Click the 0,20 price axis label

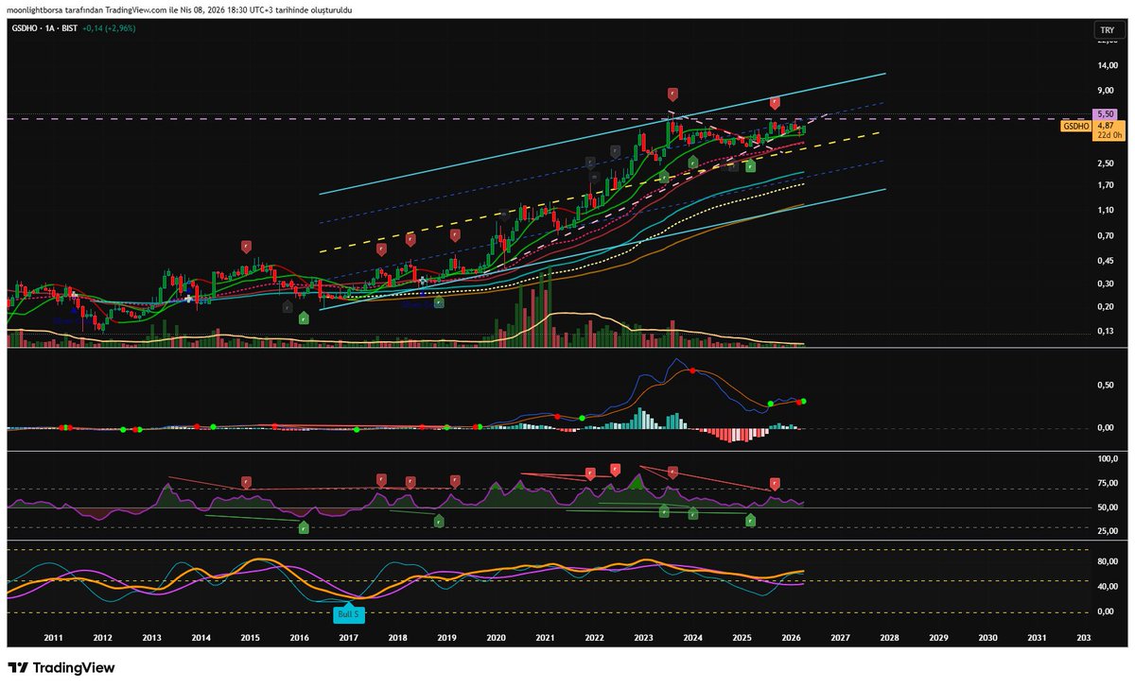click(1107, 307)
